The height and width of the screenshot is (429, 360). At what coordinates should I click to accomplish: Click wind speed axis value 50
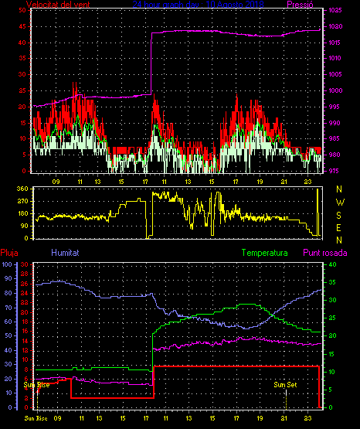point(22,10)
